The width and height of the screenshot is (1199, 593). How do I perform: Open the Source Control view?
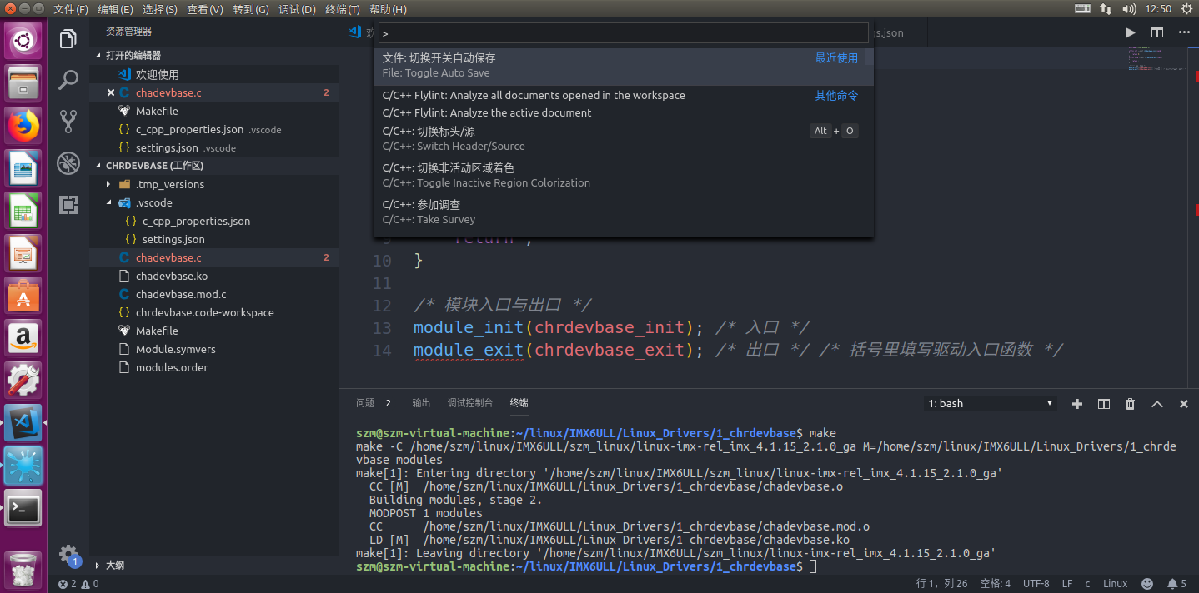[68, 122]
